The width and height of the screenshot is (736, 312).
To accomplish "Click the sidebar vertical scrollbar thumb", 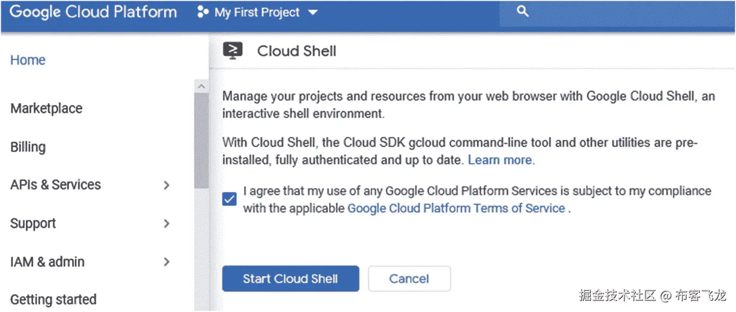I will [201, 139].
